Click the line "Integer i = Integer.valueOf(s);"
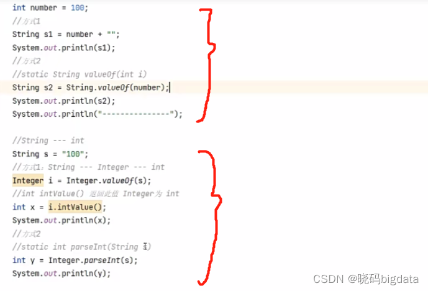This screenshot has height=291, width=428. pyautogui.click(x=81, y=180)
